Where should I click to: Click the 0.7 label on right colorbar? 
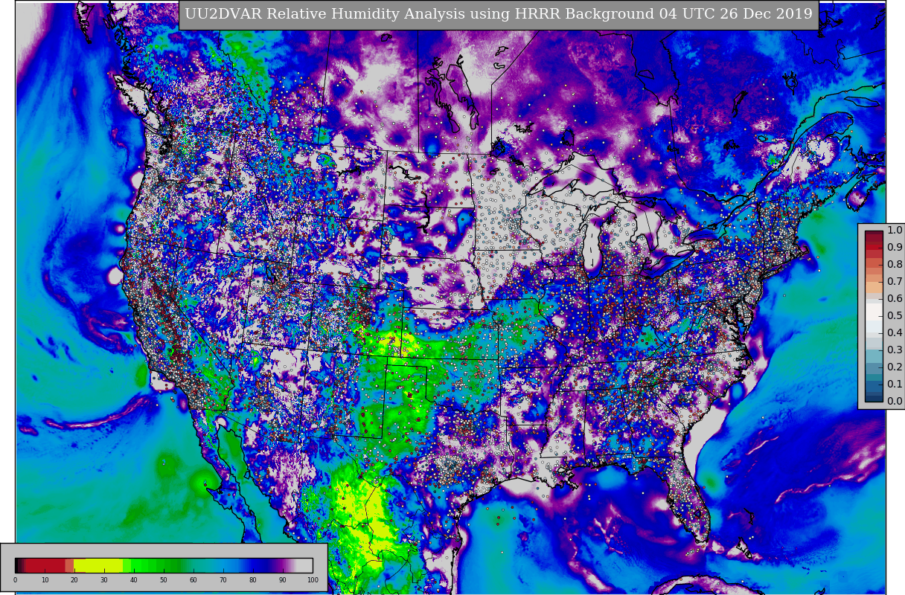tap(895, 282)
